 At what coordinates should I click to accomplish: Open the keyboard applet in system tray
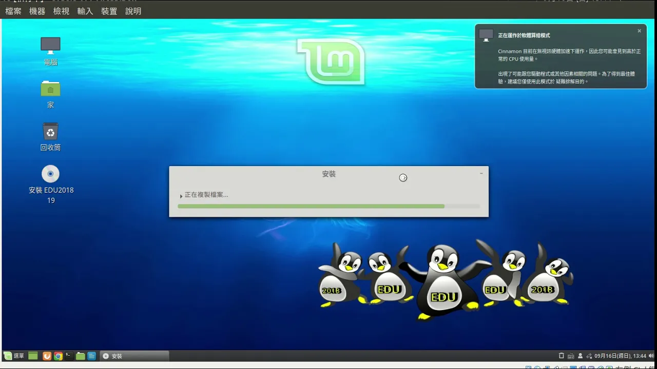pyautogui.click(x=571, y=356)
